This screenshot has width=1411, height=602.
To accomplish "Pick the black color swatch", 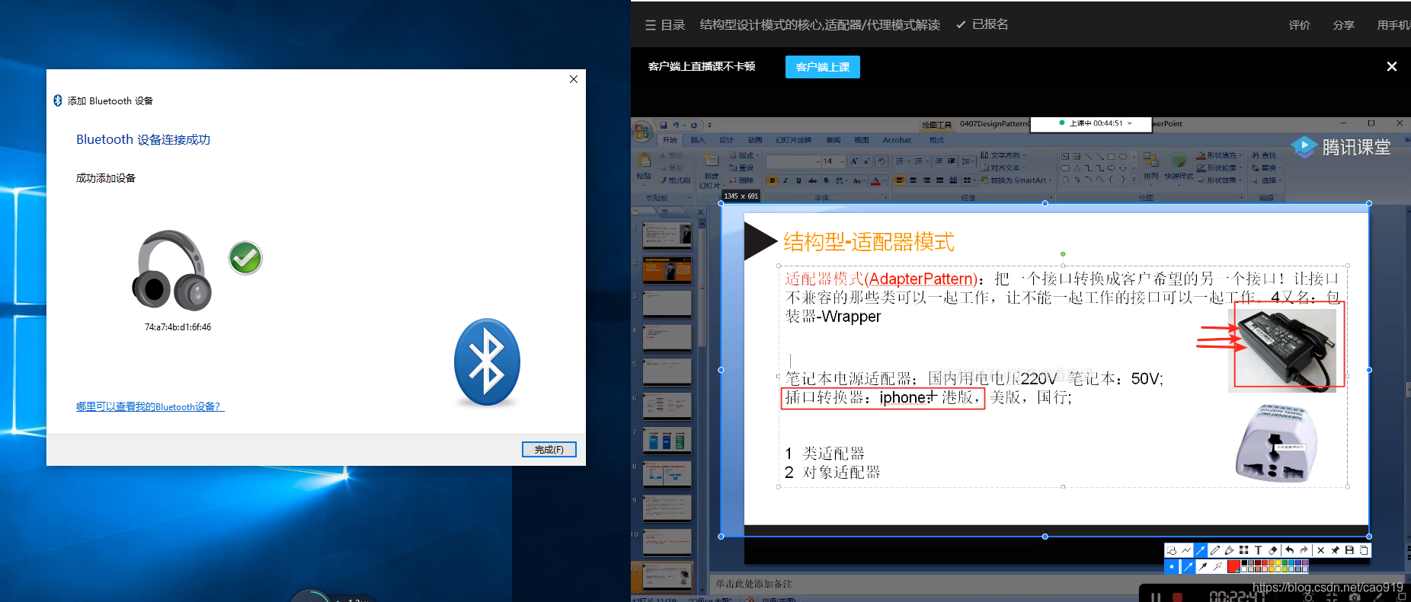I will [x=1244, y=562].
